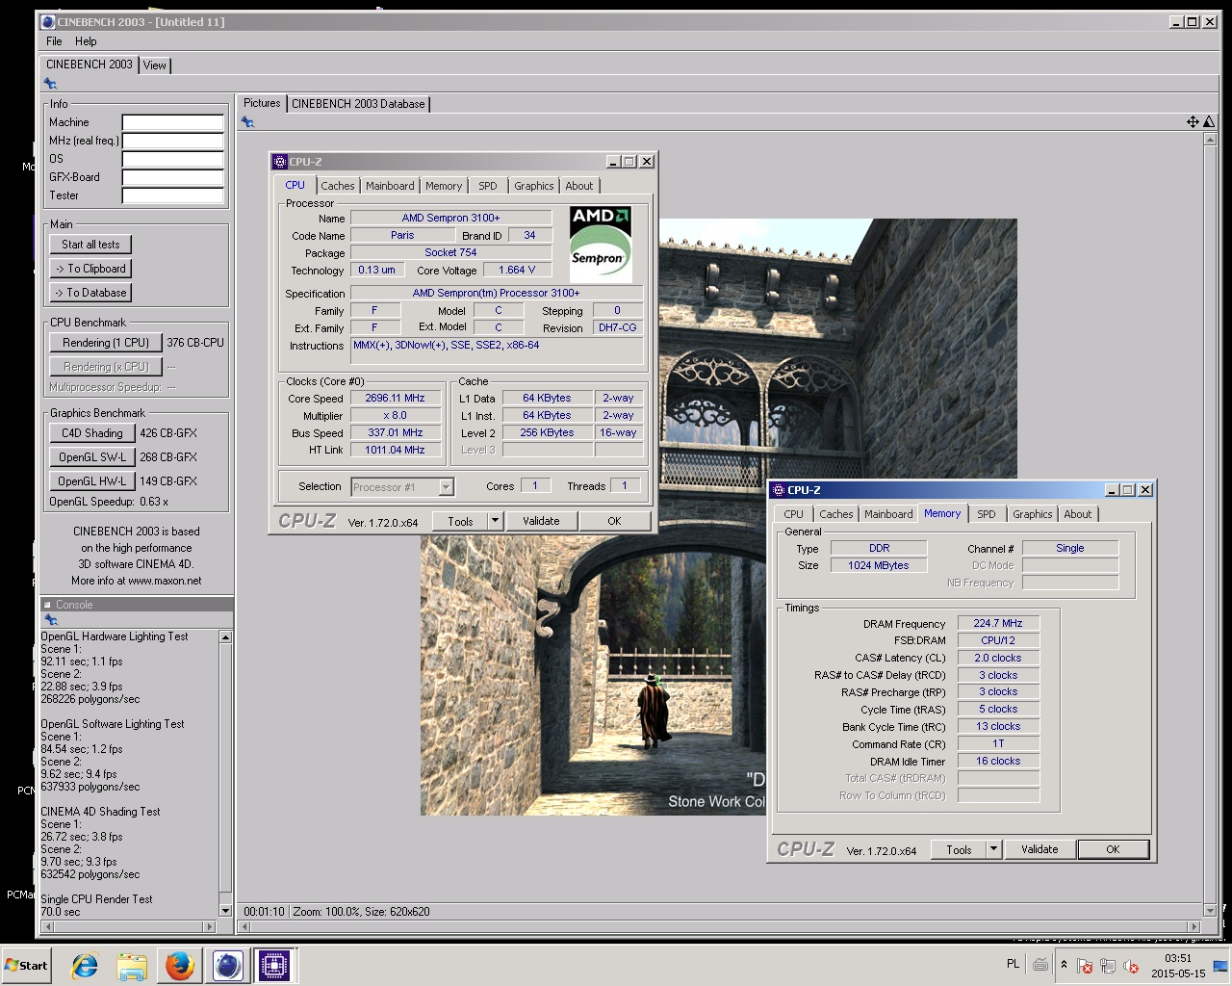
Task: Click the Tester input field
Action: click(x=172, y=195)
